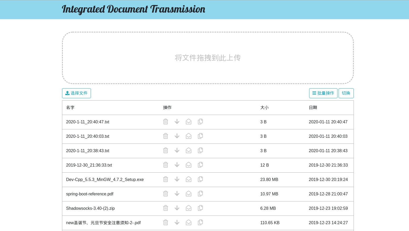This screenshot has height=231, width=409.
Task: Download the 2019-12-30_21:36:33.txt file
Action: click(x=177, y=165)
